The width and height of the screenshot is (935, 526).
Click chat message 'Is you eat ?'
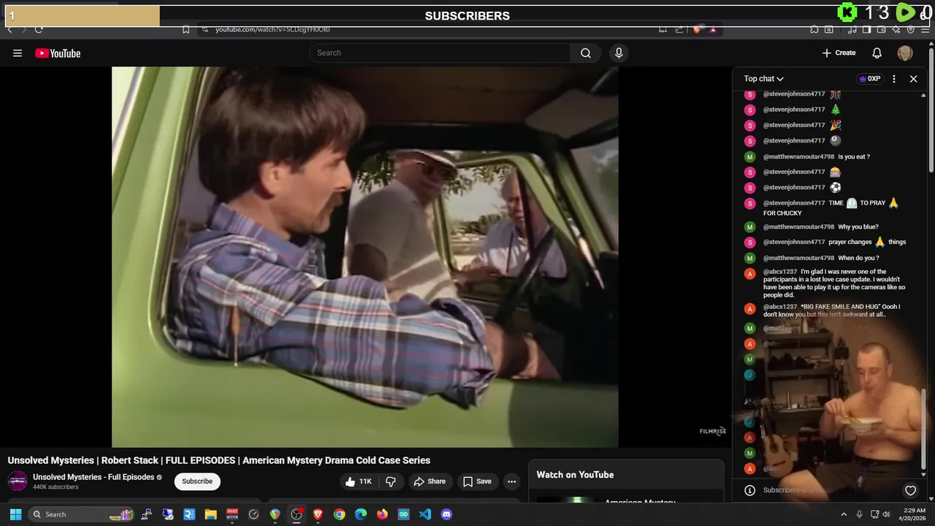click(x=854, y=156)
